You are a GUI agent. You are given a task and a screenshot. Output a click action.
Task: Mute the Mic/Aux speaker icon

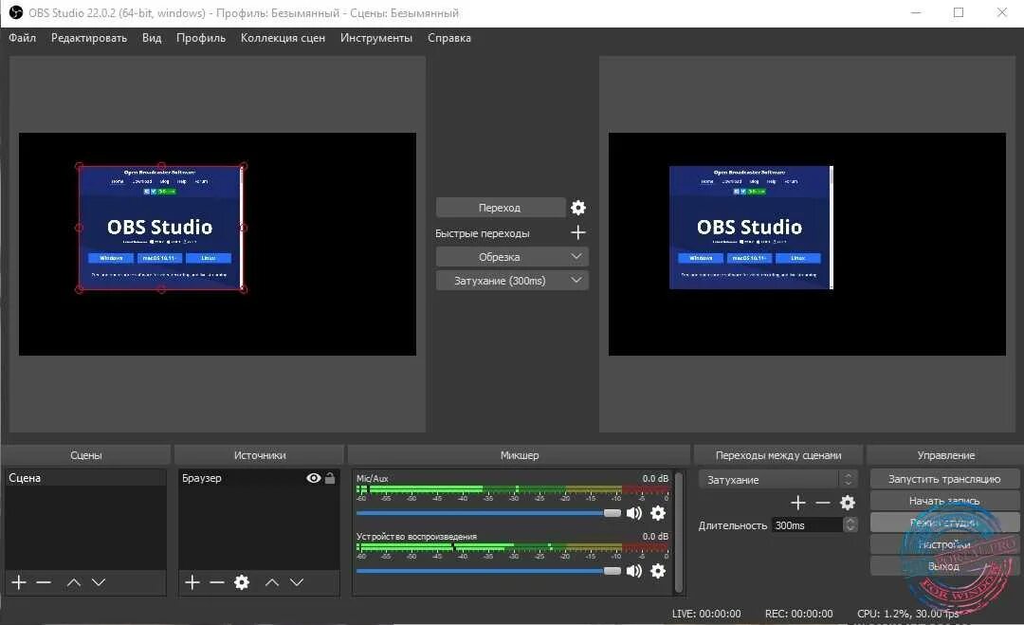point(634,513)
